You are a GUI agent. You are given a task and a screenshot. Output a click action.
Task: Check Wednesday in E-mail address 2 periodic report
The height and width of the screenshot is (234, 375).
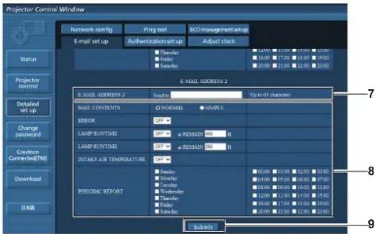click(157, 191)
